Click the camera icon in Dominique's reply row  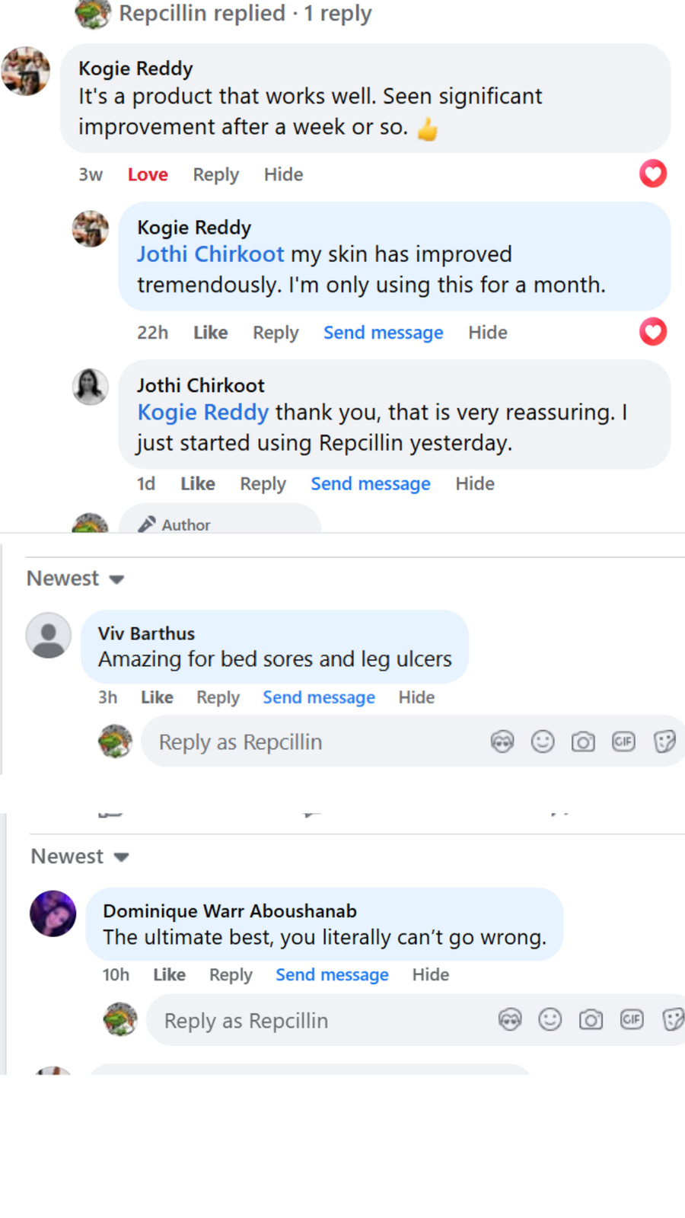591,1019
